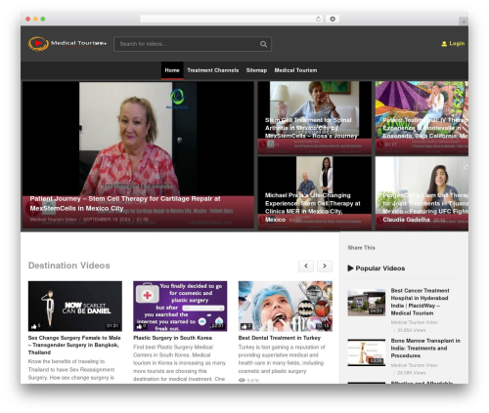Click the thumbs-up icon on Dental Treatment video
The image size is (489, 413).
[244, 326]
